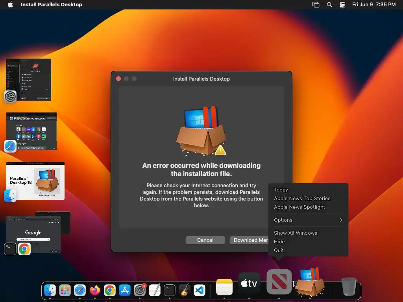Click the Chrome Stage Manager icon

[x=24, y=249]
